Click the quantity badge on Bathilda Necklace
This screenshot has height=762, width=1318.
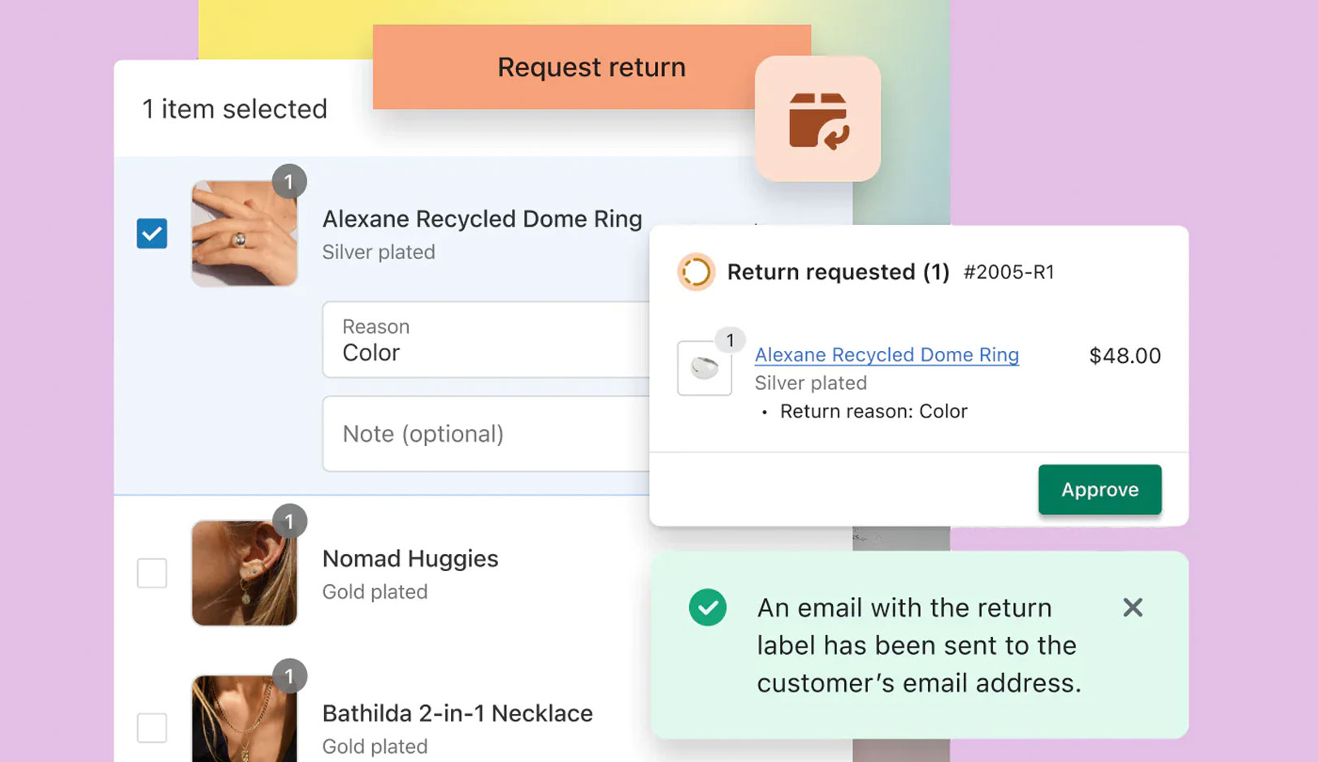click(x=289, y=676)
